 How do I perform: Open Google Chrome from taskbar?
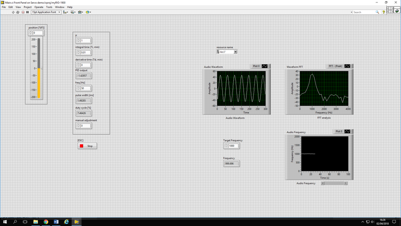point(46,222)
